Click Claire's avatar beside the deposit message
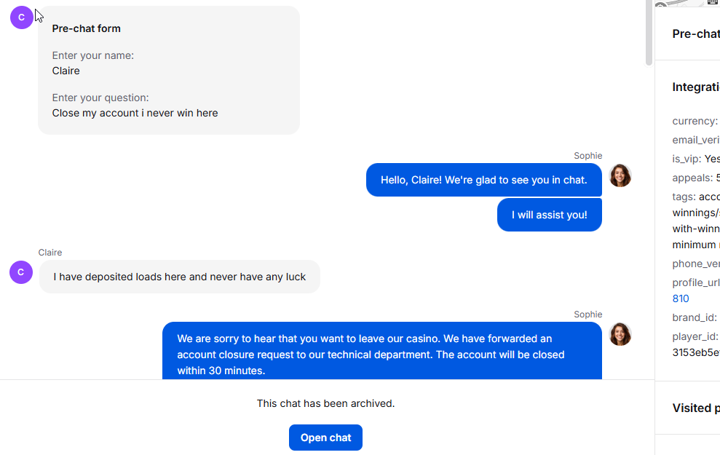 pyautogui.click(x=21, y=272)
